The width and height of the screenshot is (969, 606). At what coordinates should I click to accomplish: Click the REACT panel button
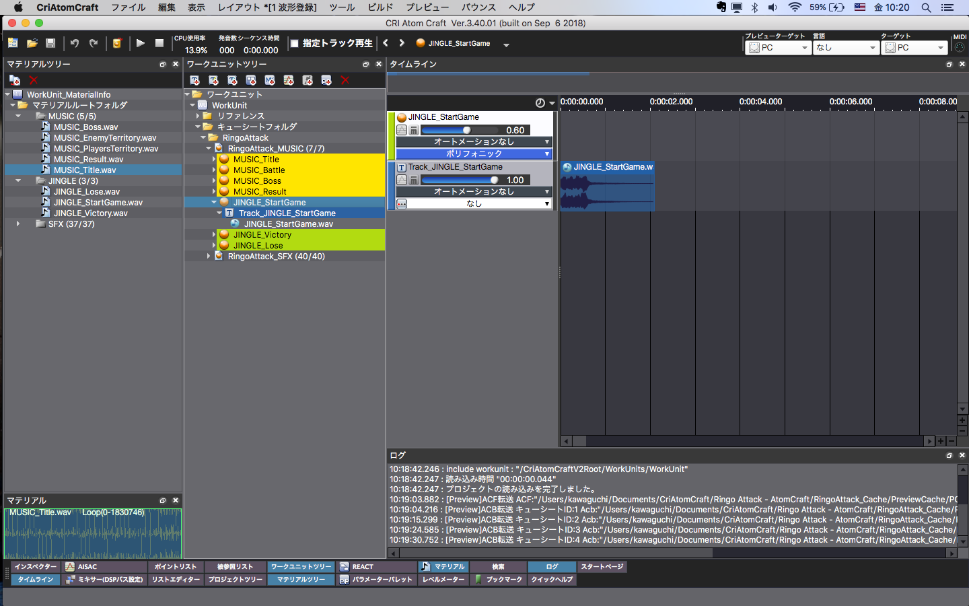[377, 567]
